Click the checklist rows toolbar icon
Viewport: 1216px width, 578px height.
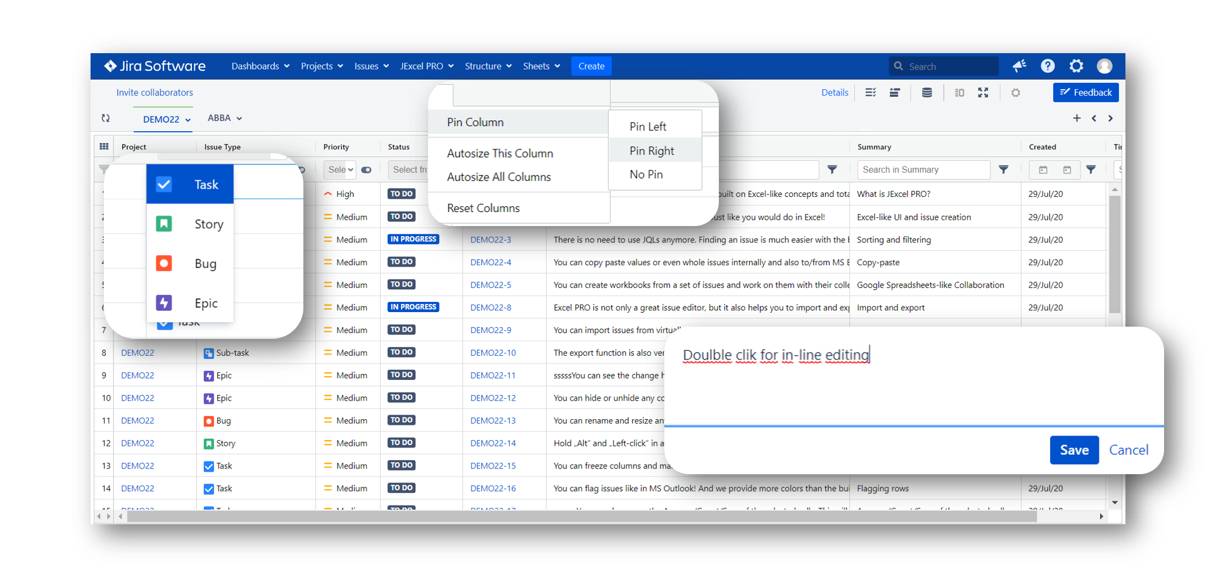coord(871,92)
